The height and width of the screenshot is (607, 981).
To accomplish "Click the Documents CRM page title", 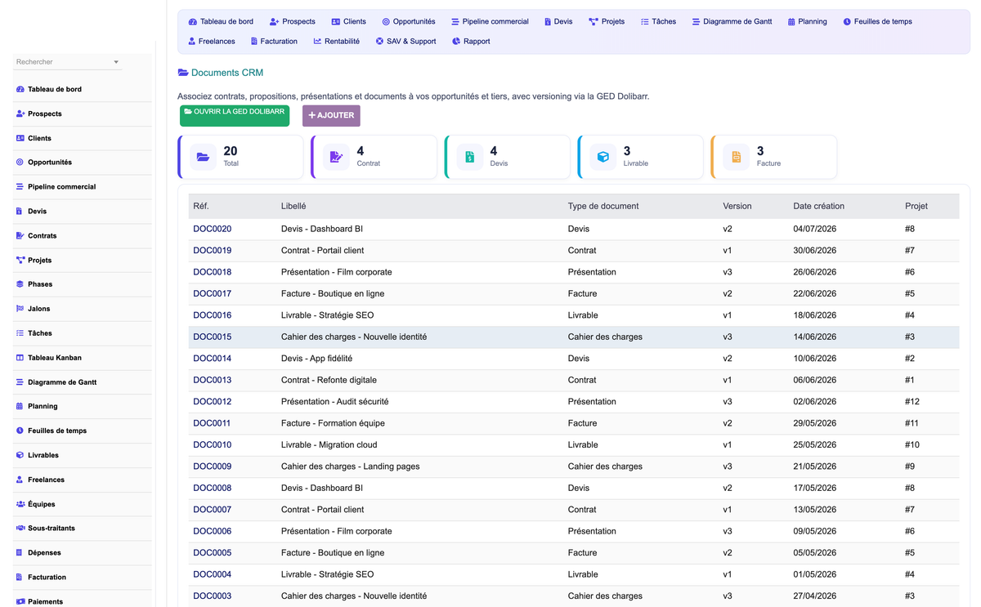I will click(227, 73).
